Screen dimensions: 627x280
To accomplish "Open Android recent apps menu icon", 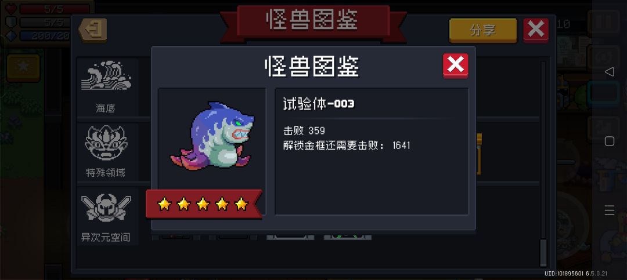I will [609, 210].
